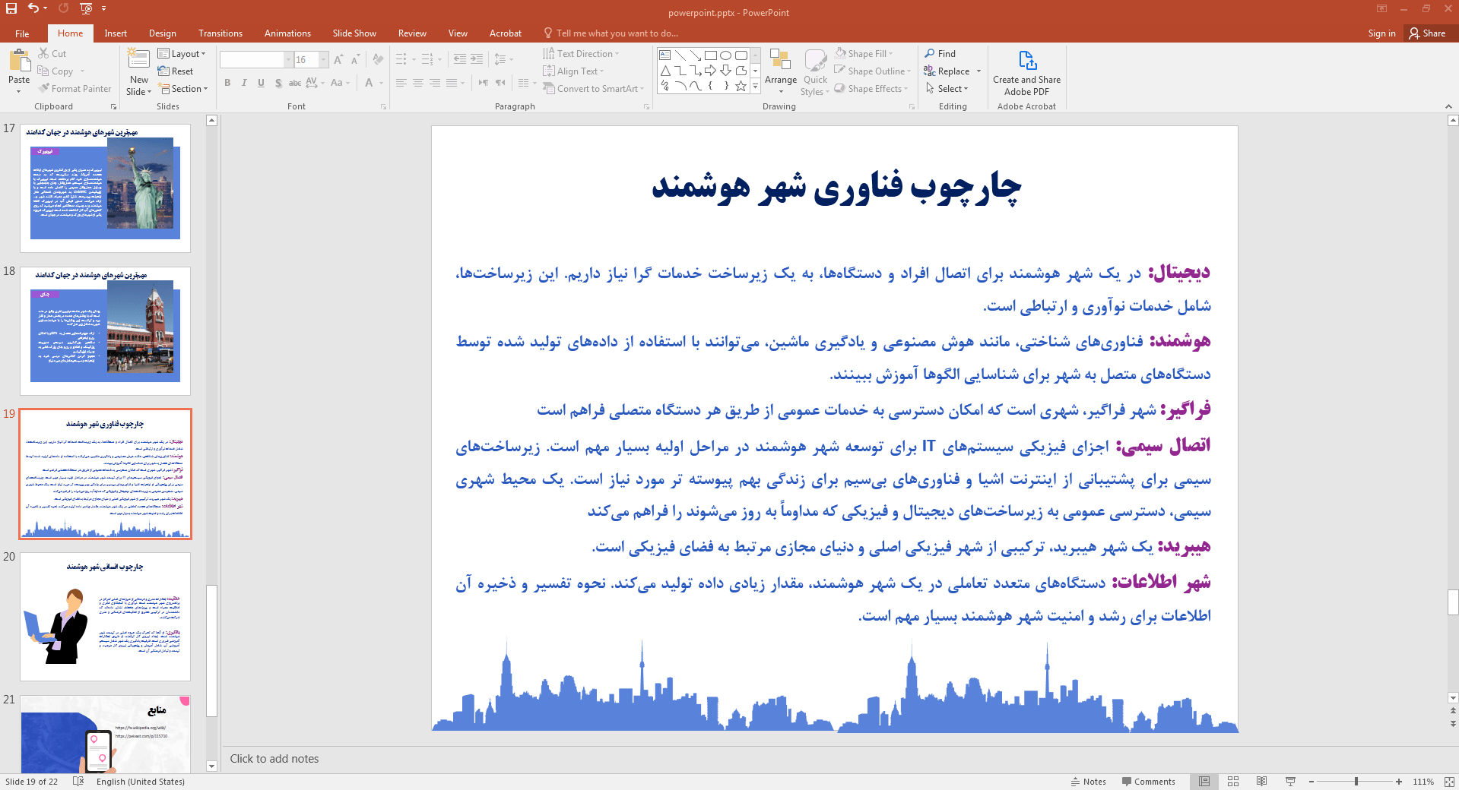Toggle Underline formatting
Screen dimensions: 1459x790
point(261,83)
